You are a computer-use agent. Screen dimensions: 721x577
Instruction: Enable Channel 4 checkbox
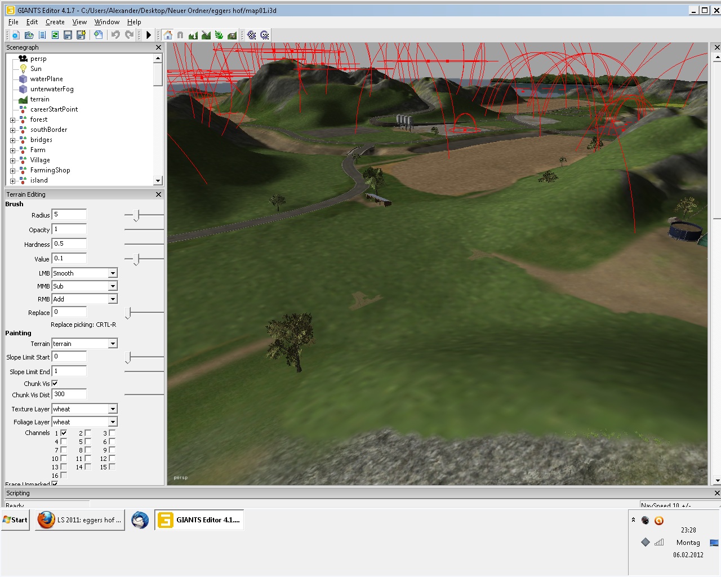(64, 441)
